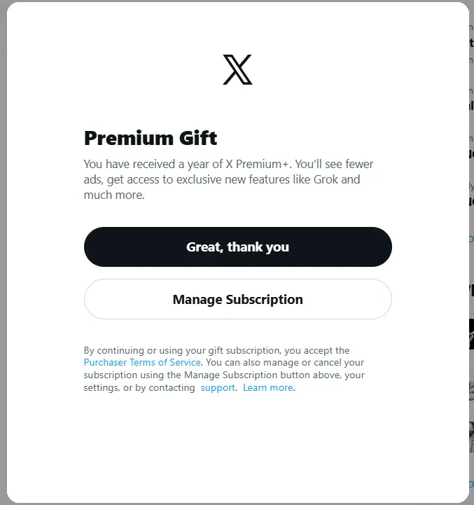Open Manage Subscription
This screenshot has height=505, width=474.
pos(238,299)
